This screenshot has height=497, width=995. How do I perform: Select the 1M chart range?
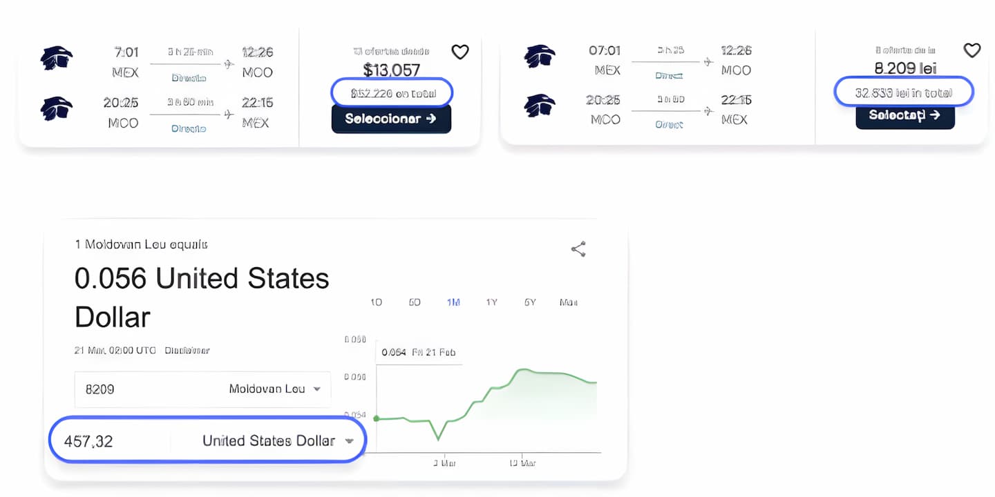[x=453, y=302]
